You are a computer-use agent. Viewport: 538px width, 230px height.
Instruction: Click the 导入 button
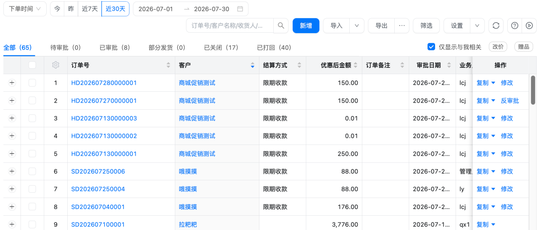tap(337, 26)
